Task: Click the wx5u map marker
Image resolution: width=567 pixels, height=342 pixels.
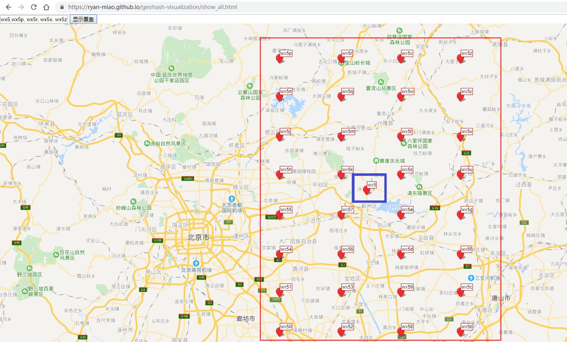Action: (x=461, y=175)
